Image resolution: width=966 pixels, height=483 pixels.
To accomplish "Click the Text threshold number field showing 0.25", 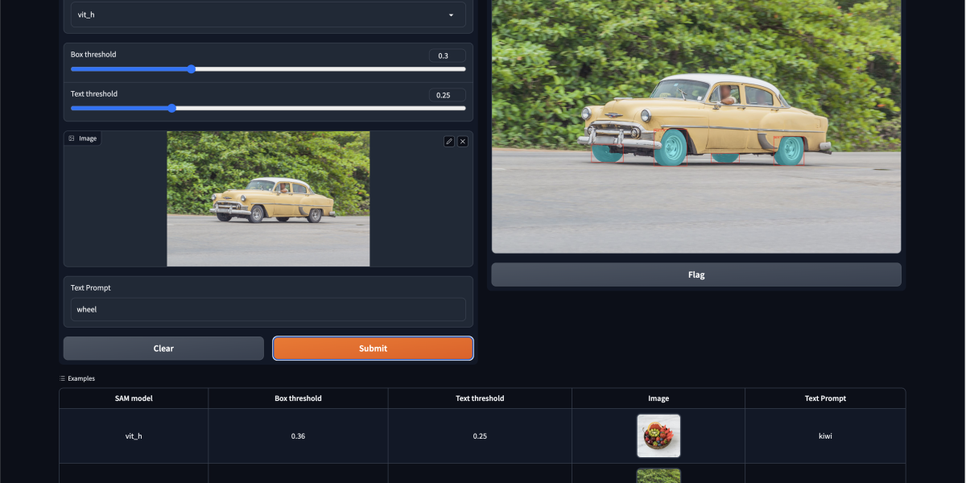I will pyautogui.click(x=447, y=95).
